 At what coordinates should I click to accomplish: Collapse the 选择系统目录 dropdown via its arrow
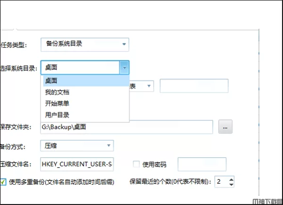point(124,68)
